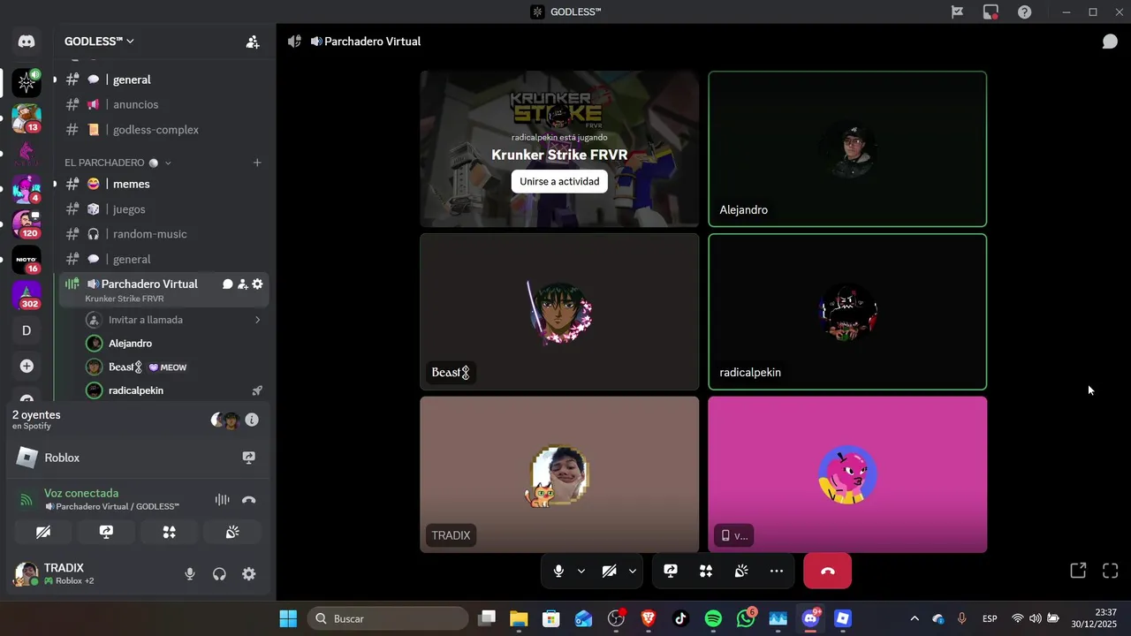Screen dimensions: 1131x636
Task: Show hidden system tray icons chevron
Action: [x=915, y=618]
